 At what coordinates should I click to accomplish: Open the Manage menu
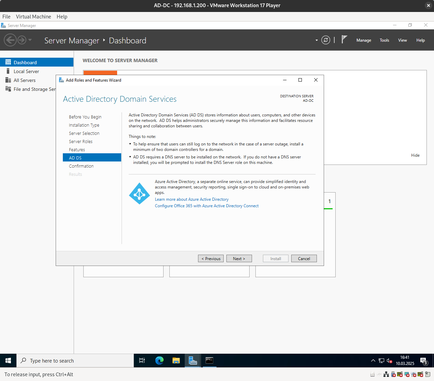click(364, 40)
